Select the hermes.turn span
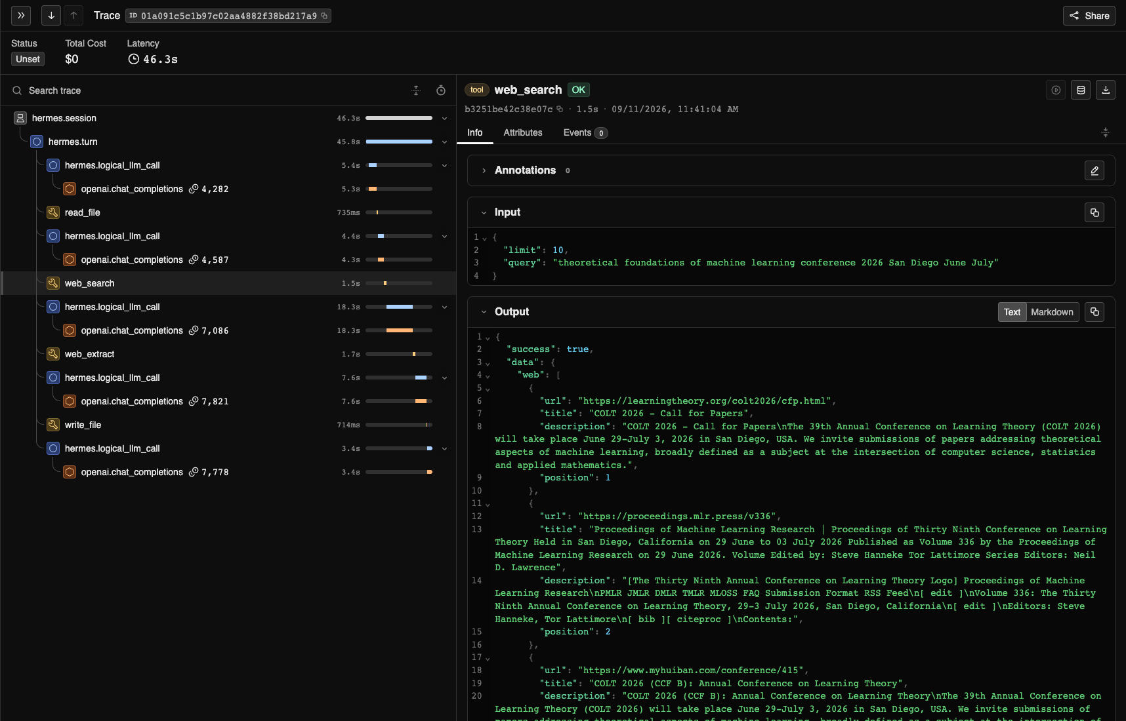Screen dimensions: 1126x721 point(228,142)
